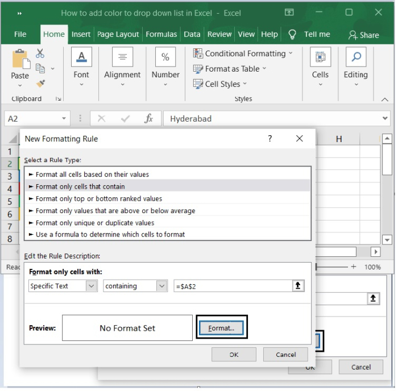398x391 pixels.
Task: Select 'Format only unique or duplicate values'
Action: (168, 223)
